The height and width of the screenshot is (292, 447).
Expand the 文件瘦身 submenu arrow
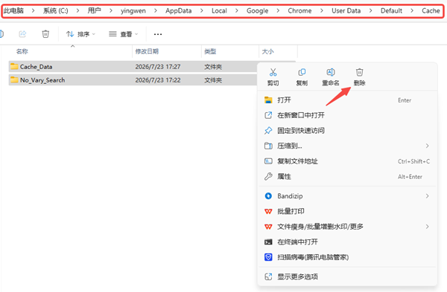point(427,227)
